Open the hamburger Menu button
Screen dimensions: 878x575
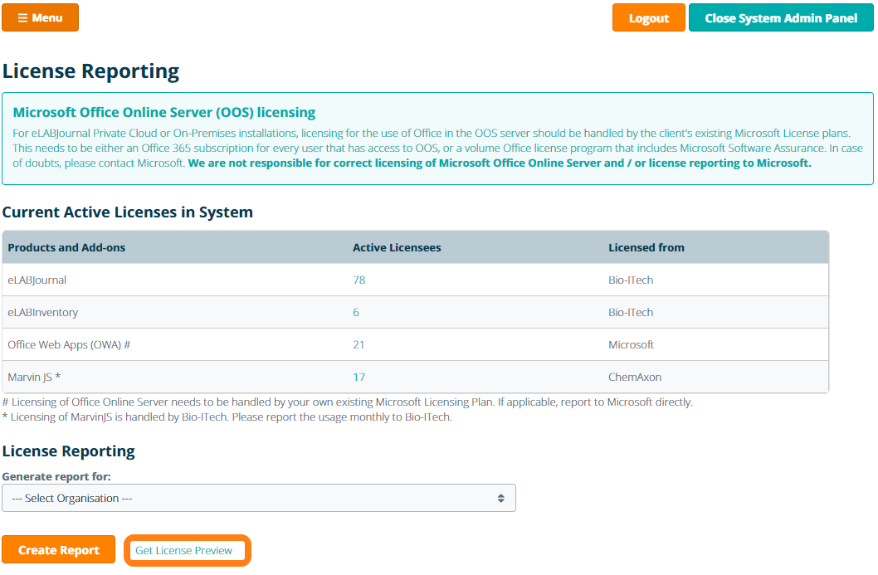(40, 17)
